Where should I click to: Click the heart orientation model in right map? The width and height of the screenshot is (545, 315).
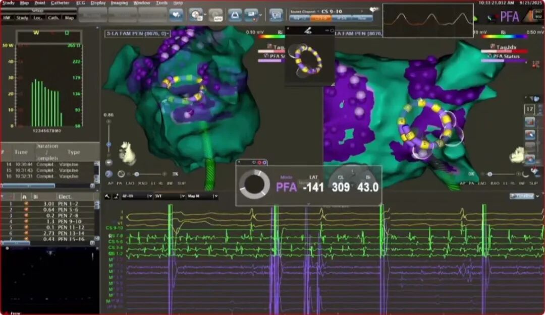coord(518,154)
